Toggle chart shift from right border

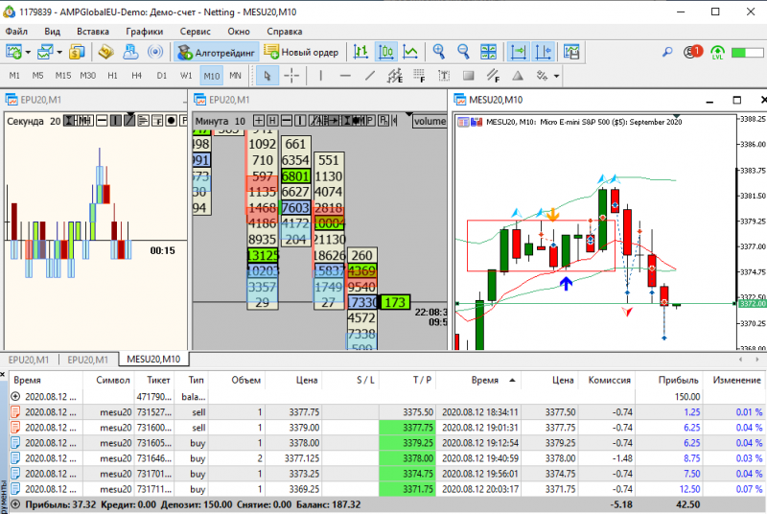point(544,52)
